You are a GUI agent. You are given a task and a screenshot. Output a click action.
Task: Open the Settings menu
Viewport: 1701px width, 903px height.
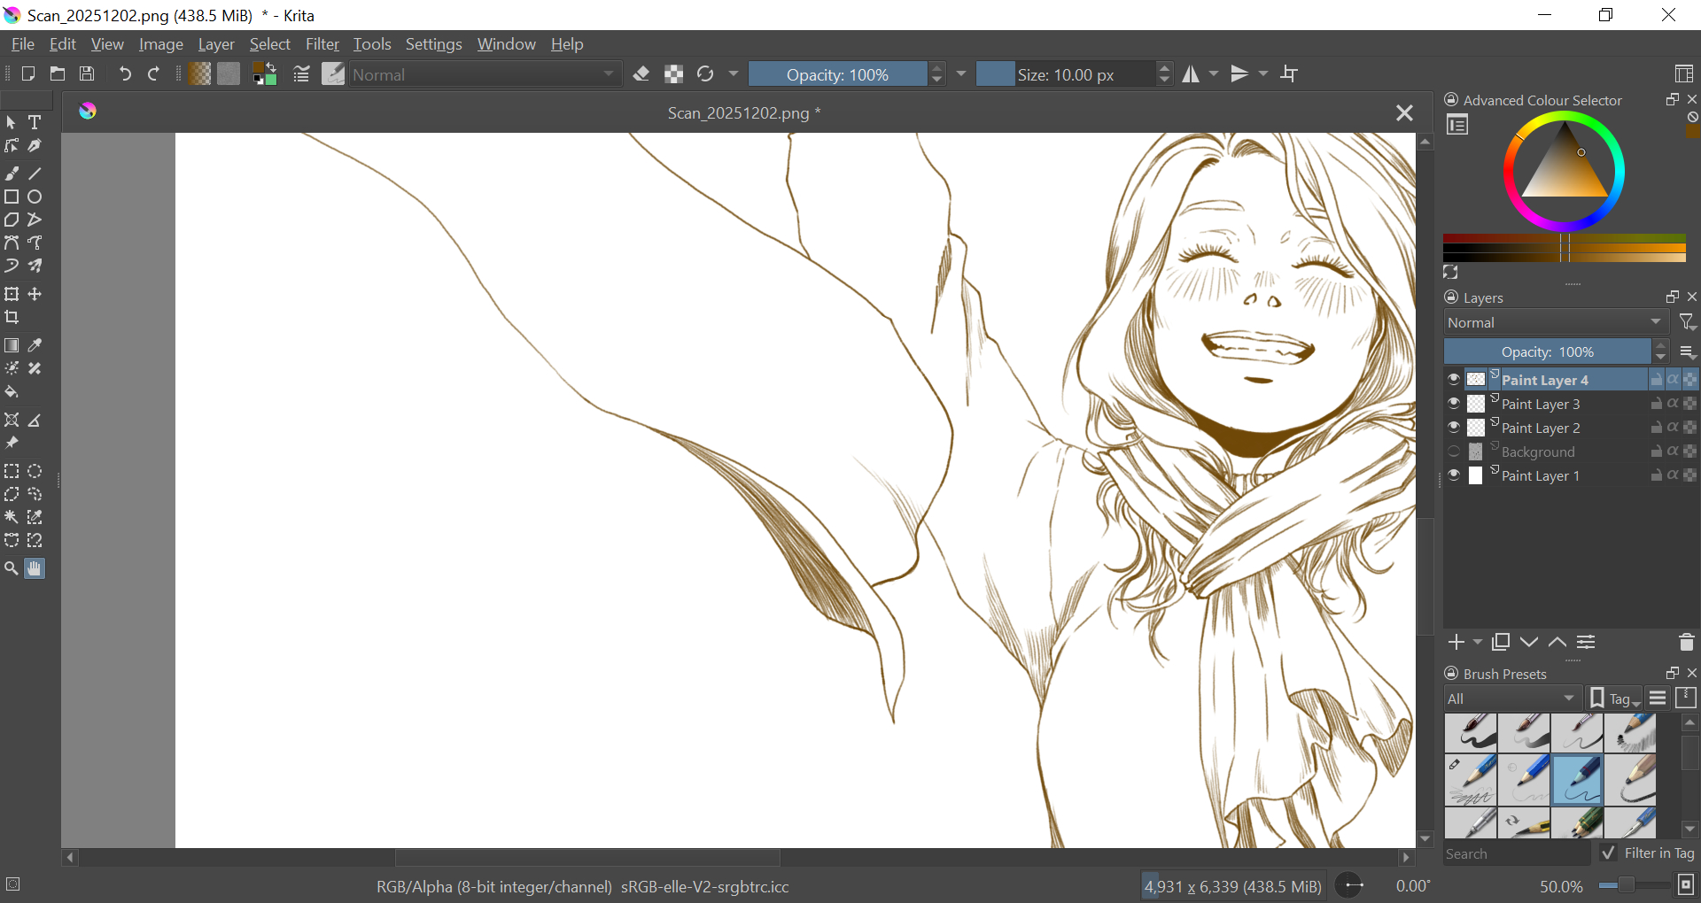click(433, 44)
